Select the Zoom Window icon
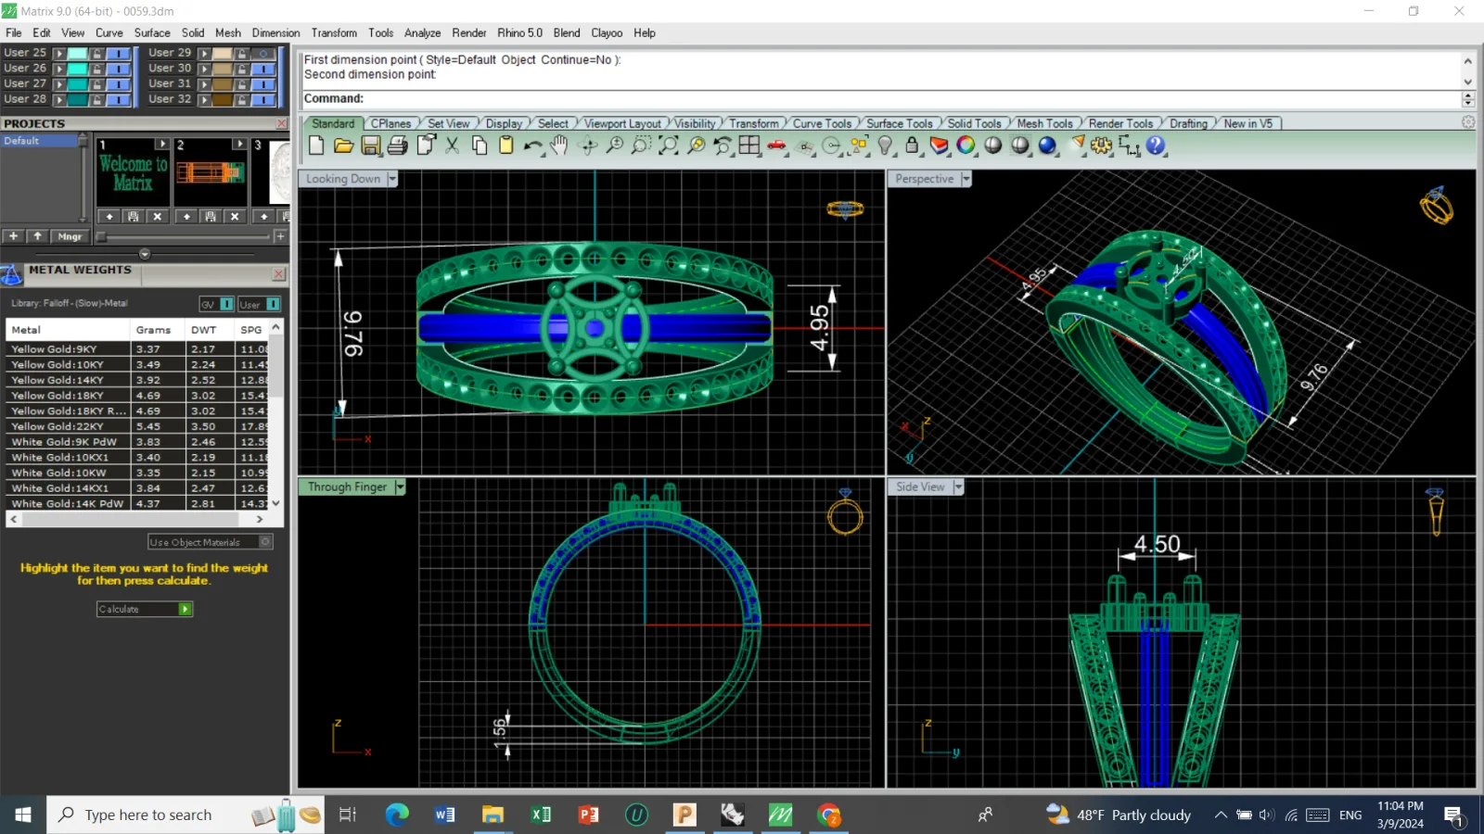 pyautogui.click(x=641, y=145)
